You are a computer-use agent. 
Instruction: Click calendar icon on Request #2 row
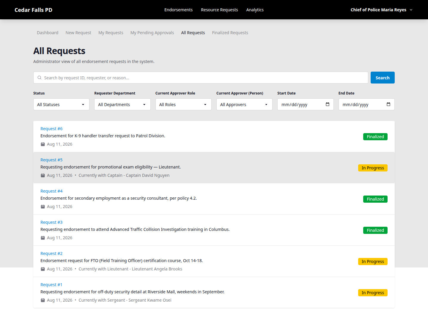click(x=43, y=269)
